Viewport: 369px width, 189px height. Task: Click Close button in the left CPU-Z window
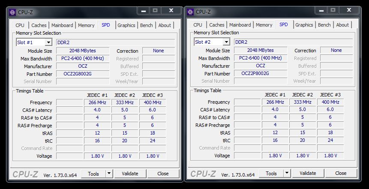point(163,174)
